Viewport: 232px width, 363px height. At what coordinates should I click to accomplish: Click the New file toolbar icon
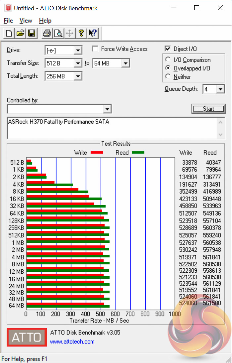click(9, 33)
